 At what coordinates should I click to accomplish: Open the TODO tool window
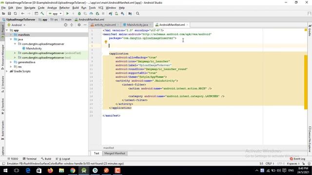[13, 159]
